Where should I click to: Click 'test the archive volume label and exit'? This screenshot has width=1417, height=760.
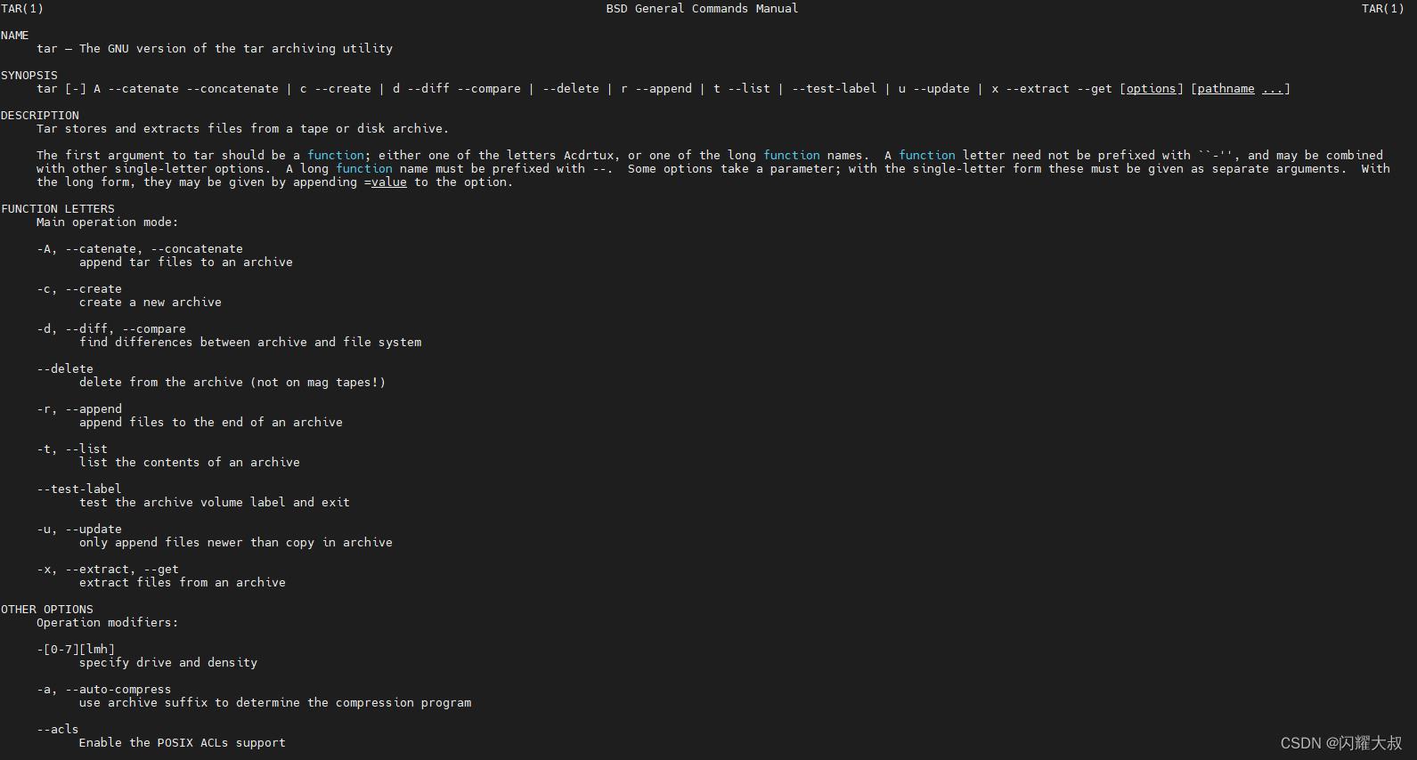(x=215, y=503)
